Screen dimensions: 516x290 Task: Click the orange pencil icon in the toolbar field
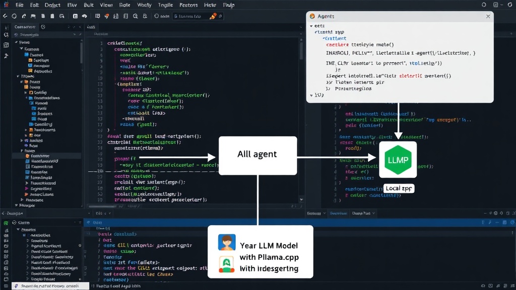pyautogui.click(x=213, y=16)
